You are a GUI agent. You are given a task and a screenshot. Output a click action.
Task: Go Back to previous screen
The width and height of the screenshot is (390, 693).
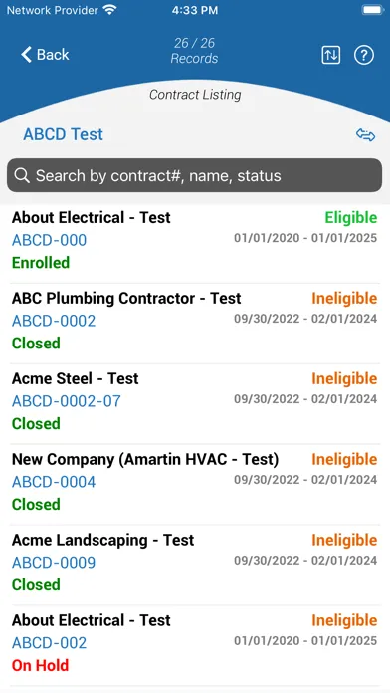pos(45,55)
